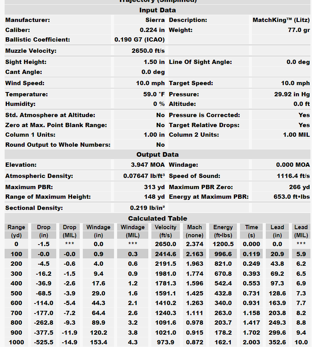Click the range cell "1000"
The image size is (312, 347).
pos(17,343)
